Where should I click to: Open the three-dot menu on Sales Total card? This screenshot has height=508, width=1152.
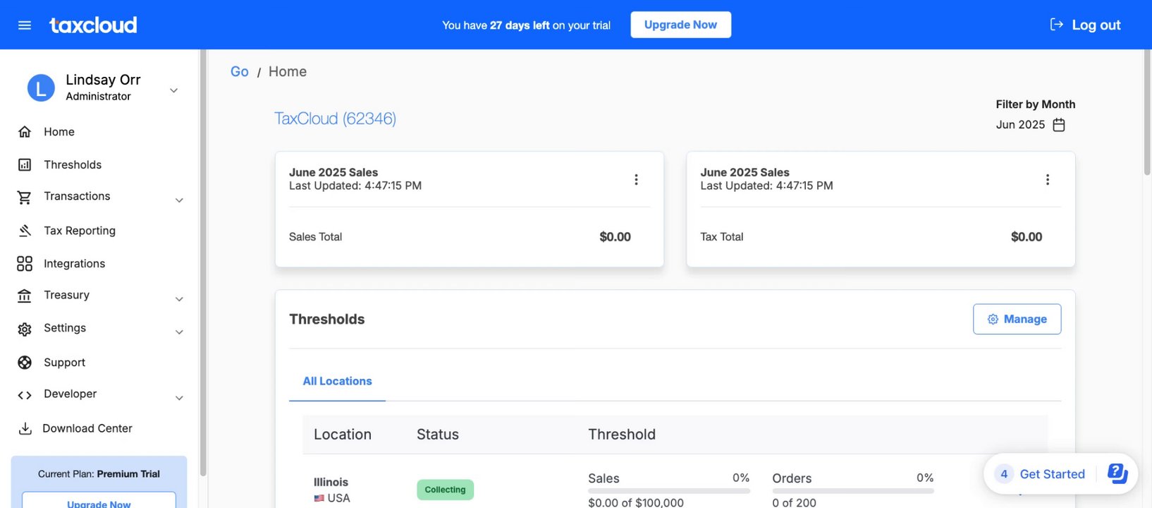(x=636, y=180)
